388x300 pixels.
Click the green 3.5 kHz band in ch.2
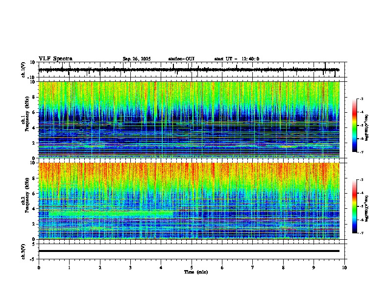[x=111, y=213]
